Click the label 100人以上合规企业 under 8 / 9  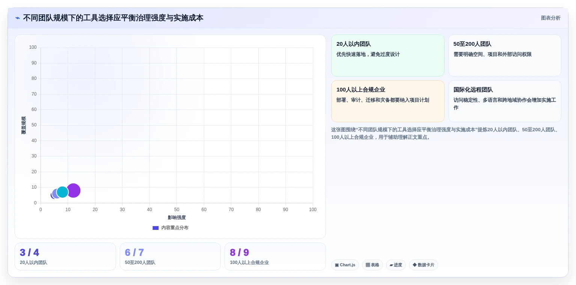click(x=249, y=263)
